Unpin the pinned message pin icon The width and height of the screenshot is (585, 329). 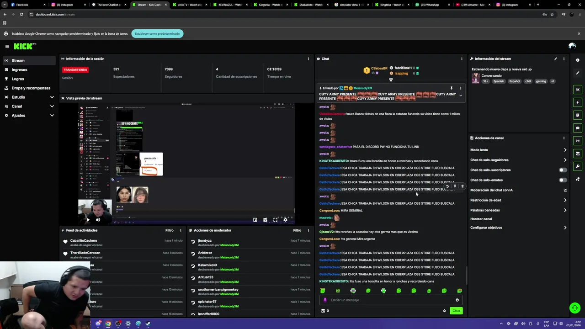point(452,88)
